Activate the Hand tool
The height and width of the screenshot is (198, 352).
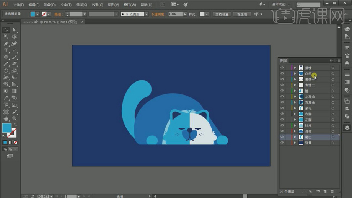(6, 118)
